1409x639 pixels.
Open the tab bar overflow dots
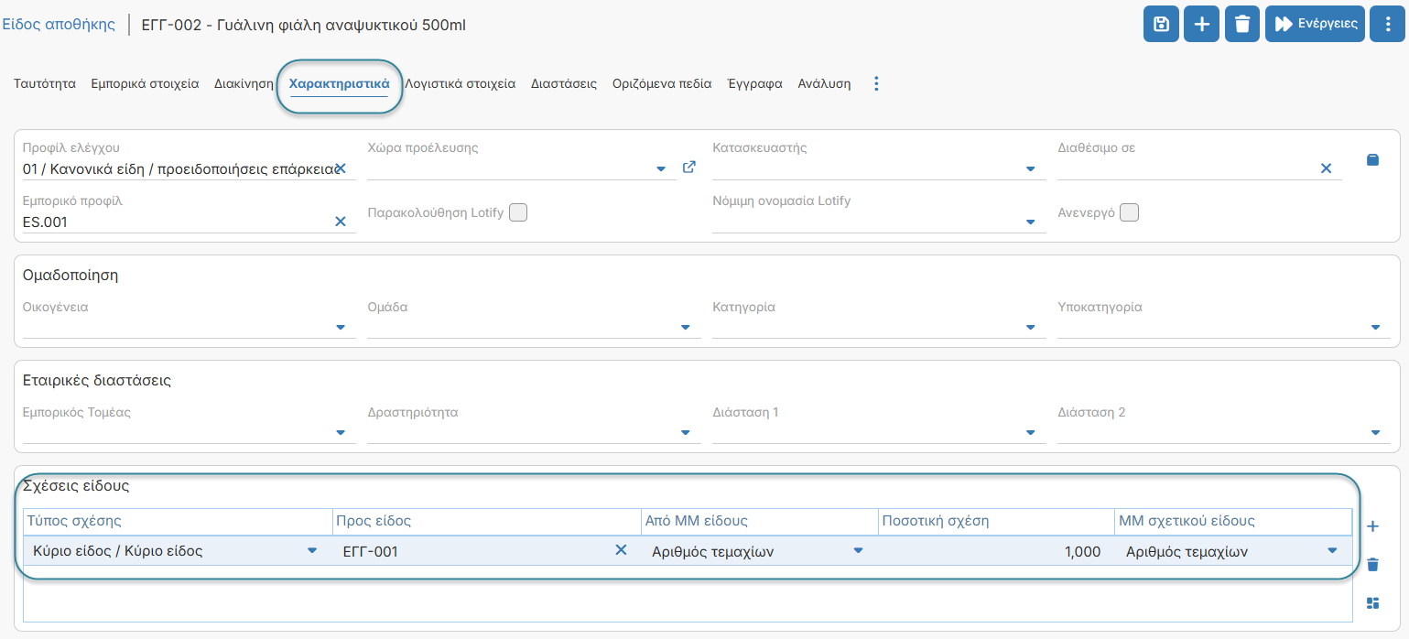click(x=876, y=83)
